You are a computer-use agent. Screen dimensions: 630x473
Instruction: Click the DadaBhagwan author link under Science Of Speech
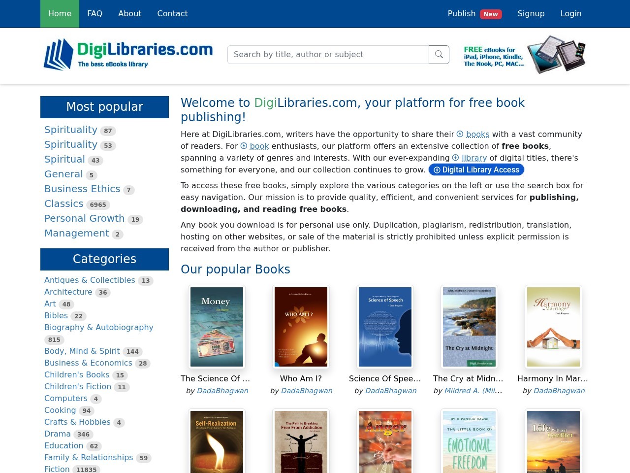[x=391, y=391]
